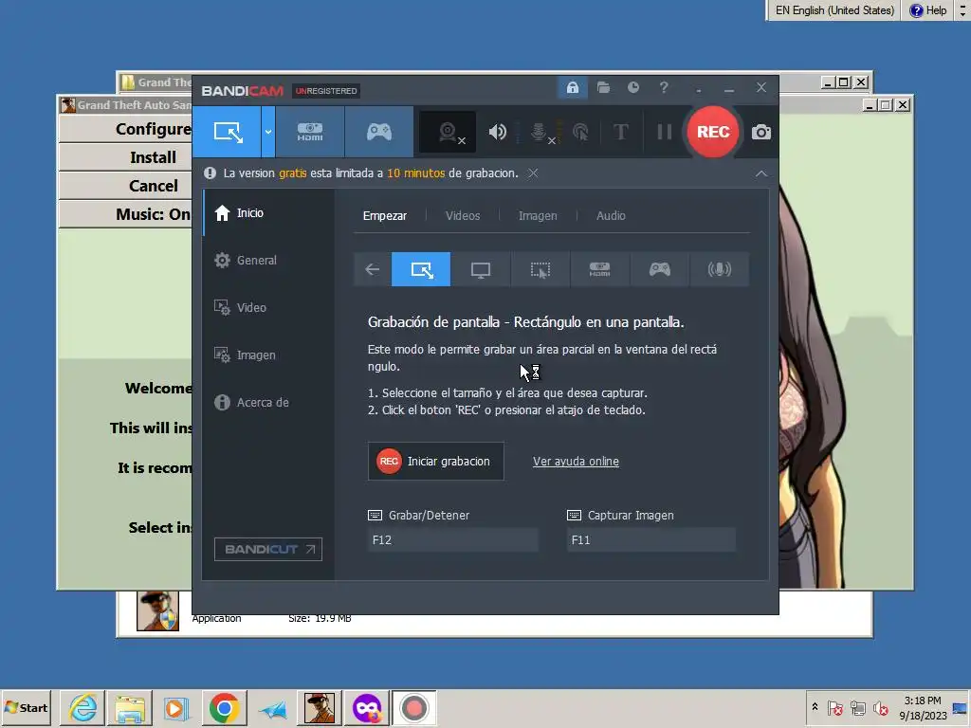Open Video settings in sidebar
Viewport: 971px width, 728px height.
[268, 308]
